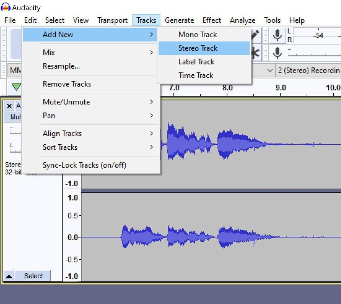341x304 pixels.
Task: Choose Stereo Track from Add New
Action: [x=198, y=48]
